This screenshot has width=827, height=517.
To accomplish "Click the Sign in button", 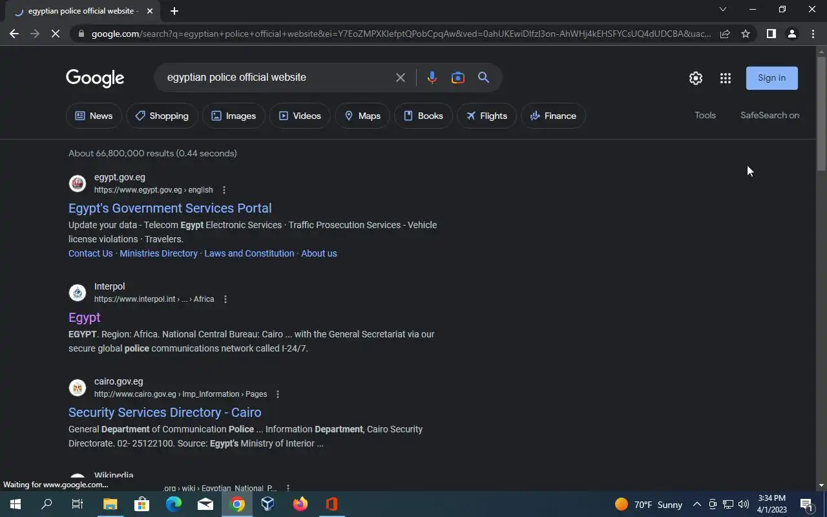I will [772, 78].
